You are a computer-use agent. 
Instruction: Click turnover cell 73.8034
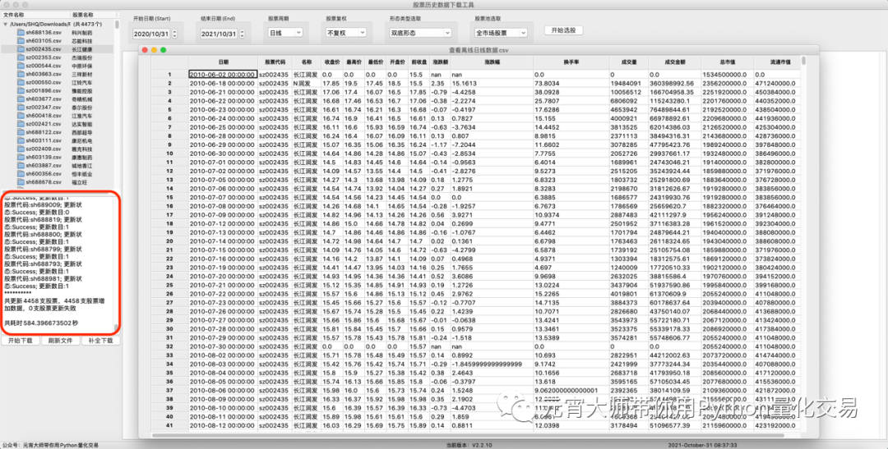click(571, 83)
